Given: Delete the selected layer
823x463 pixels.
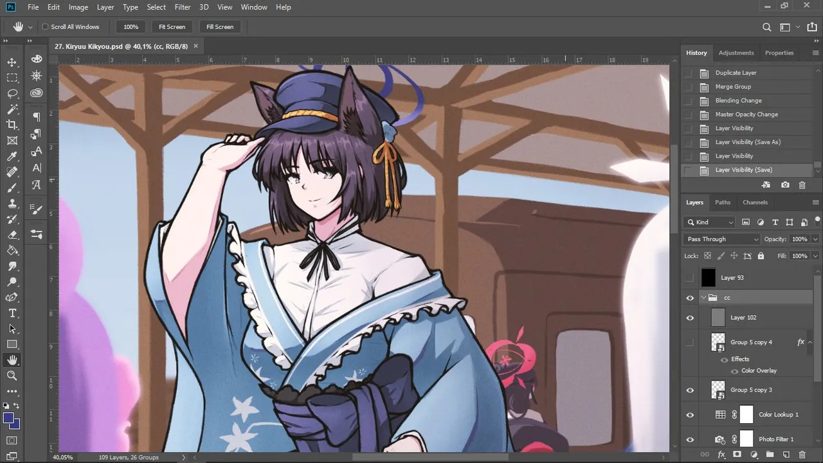Looking at the screenshot, I should tap(802, 455).
